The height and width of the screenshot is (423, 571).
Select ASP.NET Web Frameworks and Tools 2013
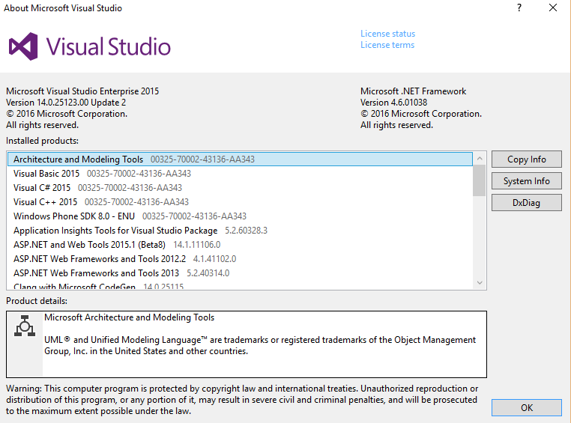(x=96, y=273)
